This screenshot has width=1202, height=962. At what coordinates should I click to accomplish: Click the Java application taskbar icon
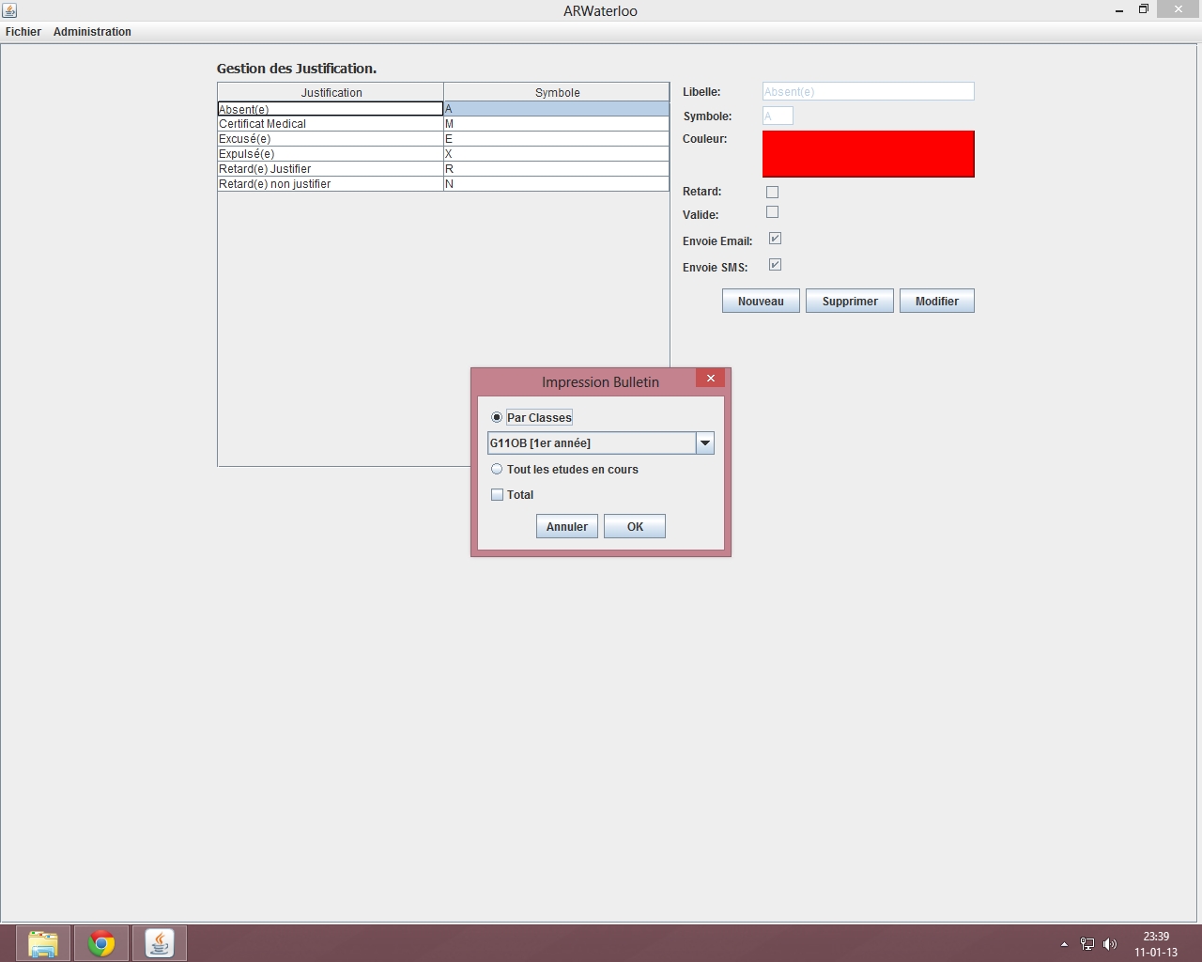160,943
